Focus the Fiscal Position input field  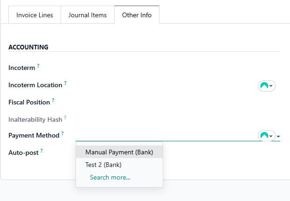click(178, 103)
